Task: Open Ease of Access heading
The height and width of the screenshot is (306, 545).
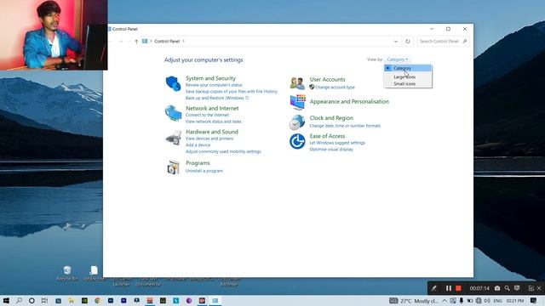Action: 327,136
